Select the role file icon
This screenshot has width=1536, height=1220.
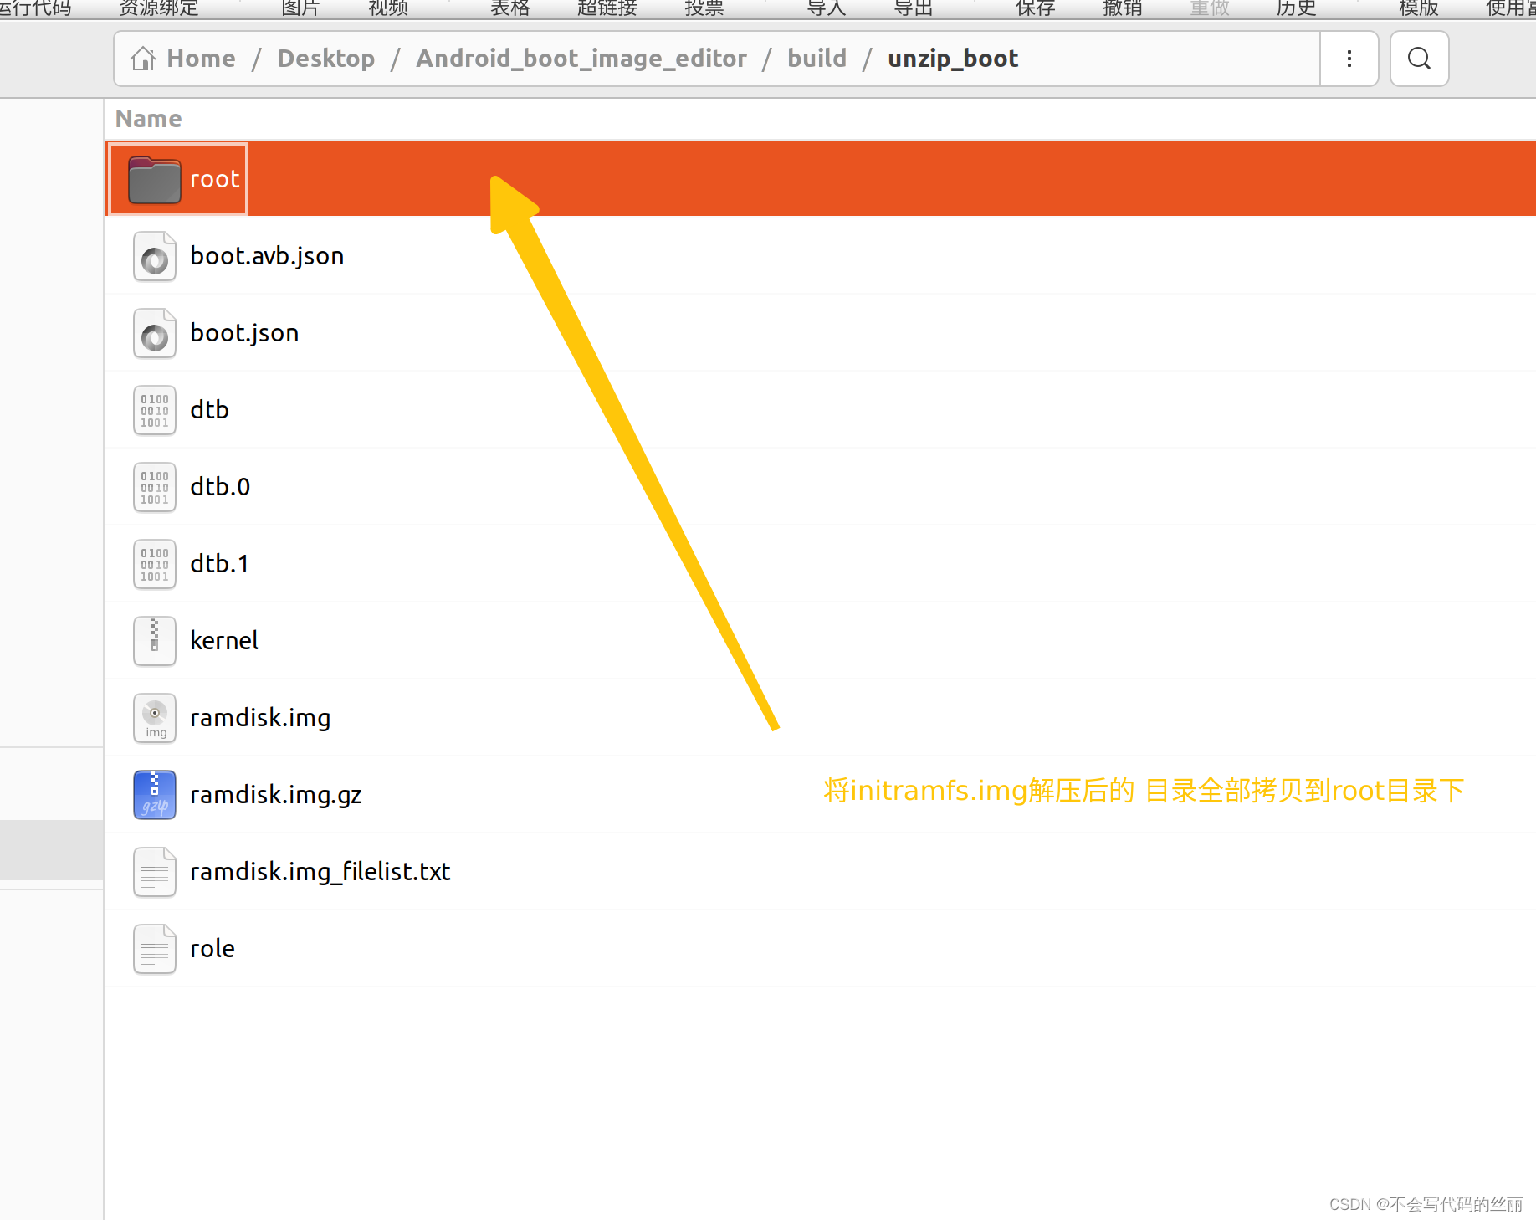click(155, 949)
